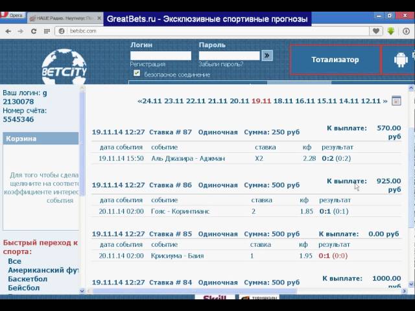Open the Speed Dial grid icon
Image resolution: width=415 pixels, height=311 pixels.
click(x=47, y=31)
